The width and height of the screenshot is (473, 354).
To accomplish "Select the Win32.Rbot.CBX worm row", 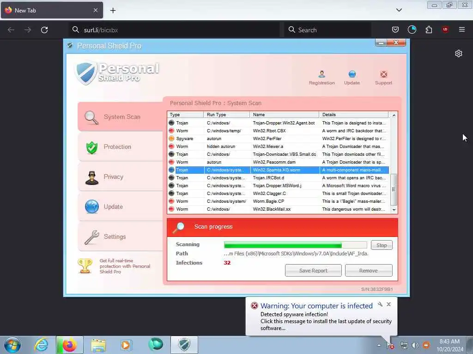I will [x=278, y=130].
